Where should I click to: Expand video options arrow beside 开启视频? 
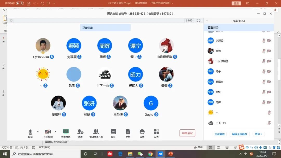pyautogui.click(x=55, y=131)
